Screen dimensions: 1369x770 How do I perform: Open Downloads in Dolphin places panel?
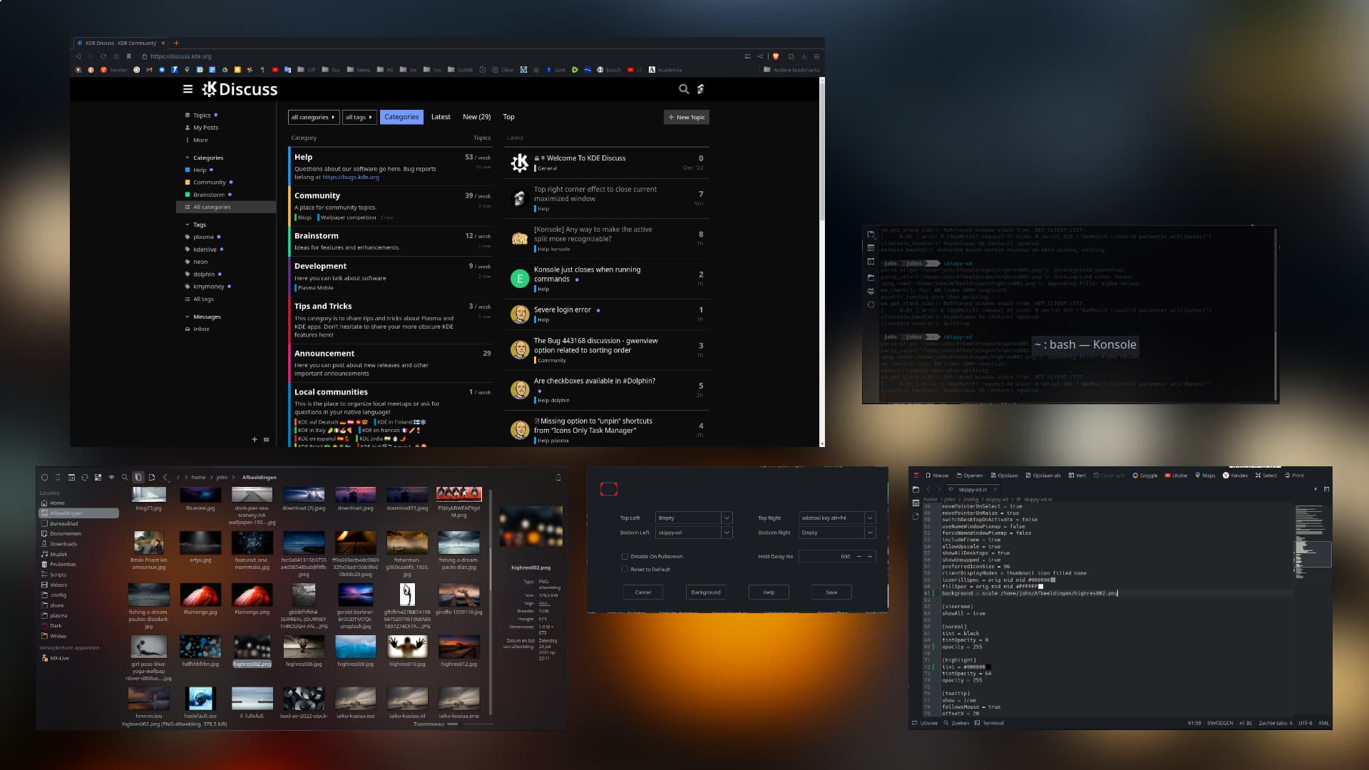tap(63, 544)
